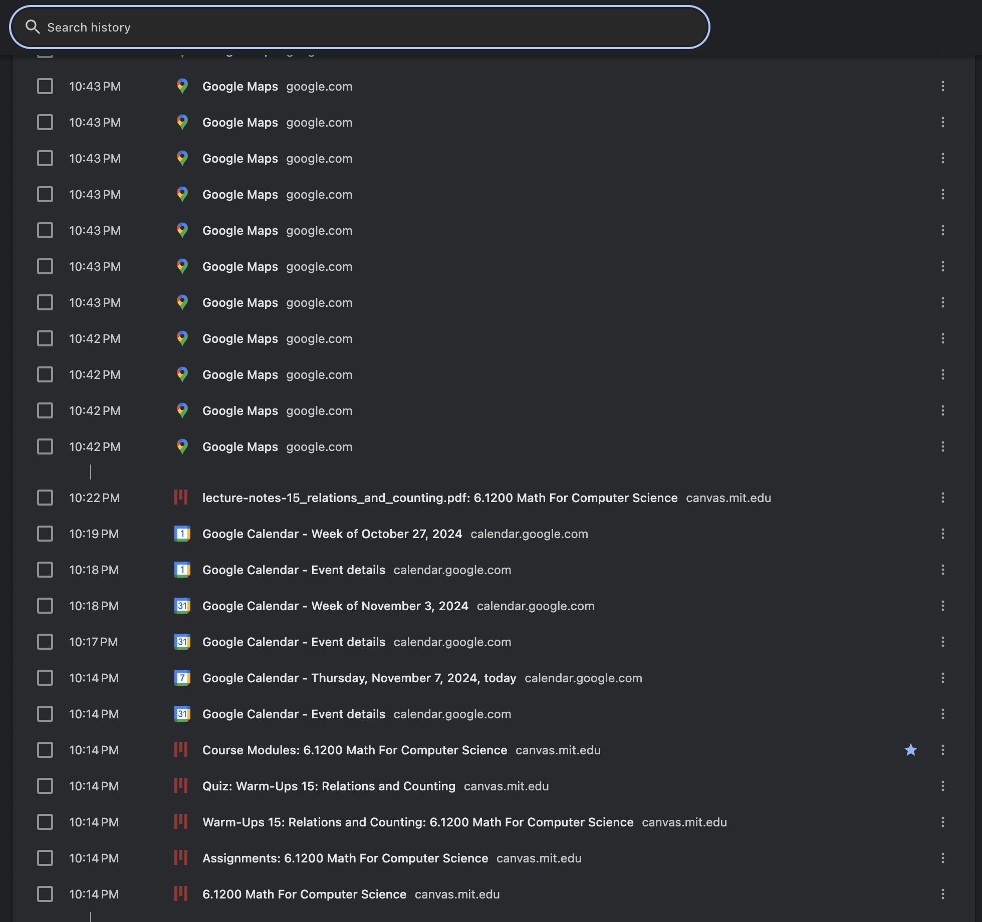Click the blue bookmark star on the Course Modules row
982x922 pixels.
[x=911, y=750]
